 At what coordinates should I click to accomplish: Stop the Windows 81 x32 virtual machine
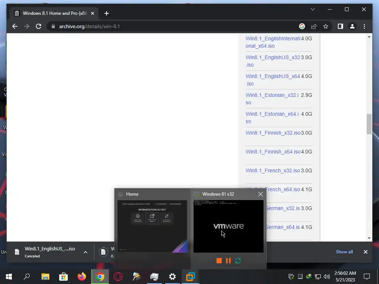pyautogui.click(x=219, y=261)
